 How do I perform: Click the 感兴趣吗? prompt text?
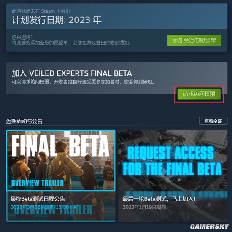[x=22, y=37]
